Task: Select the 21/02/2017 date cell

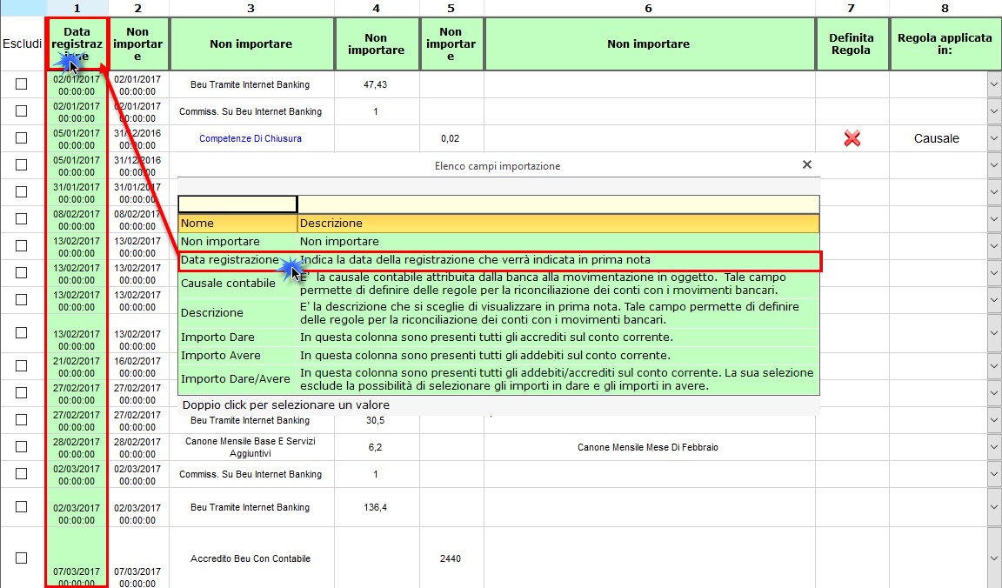Action: click(x=77, y=366)
